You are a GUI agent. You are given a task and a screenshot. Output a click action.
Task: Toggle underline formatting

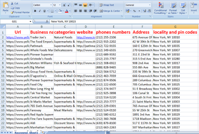pos(45,11)
